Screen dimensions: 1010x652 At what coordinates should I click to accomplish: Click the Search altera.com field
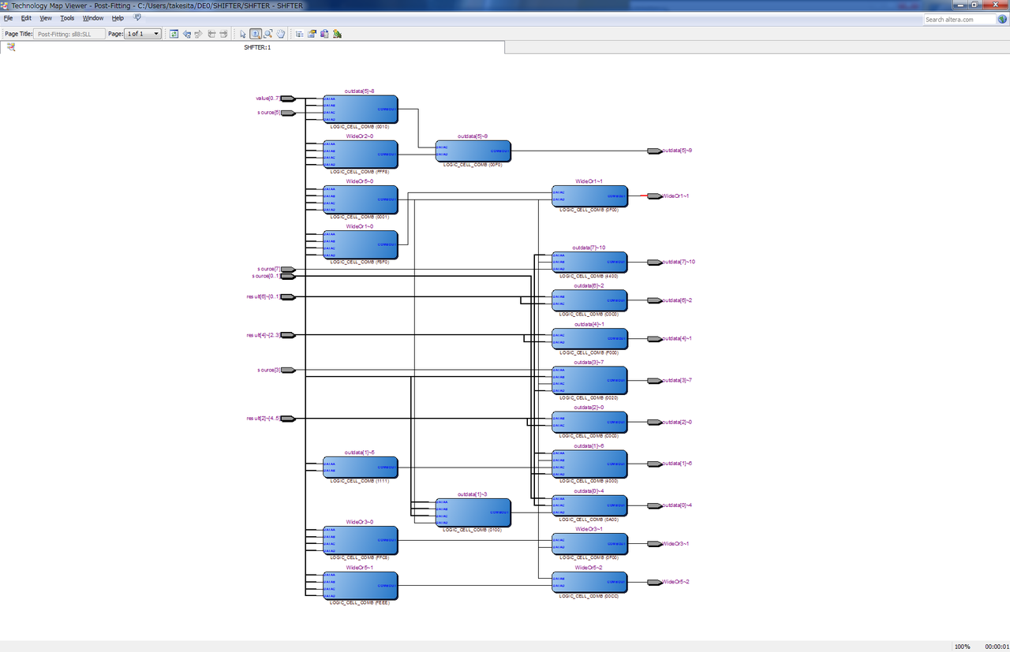click(x=959, y=19)
